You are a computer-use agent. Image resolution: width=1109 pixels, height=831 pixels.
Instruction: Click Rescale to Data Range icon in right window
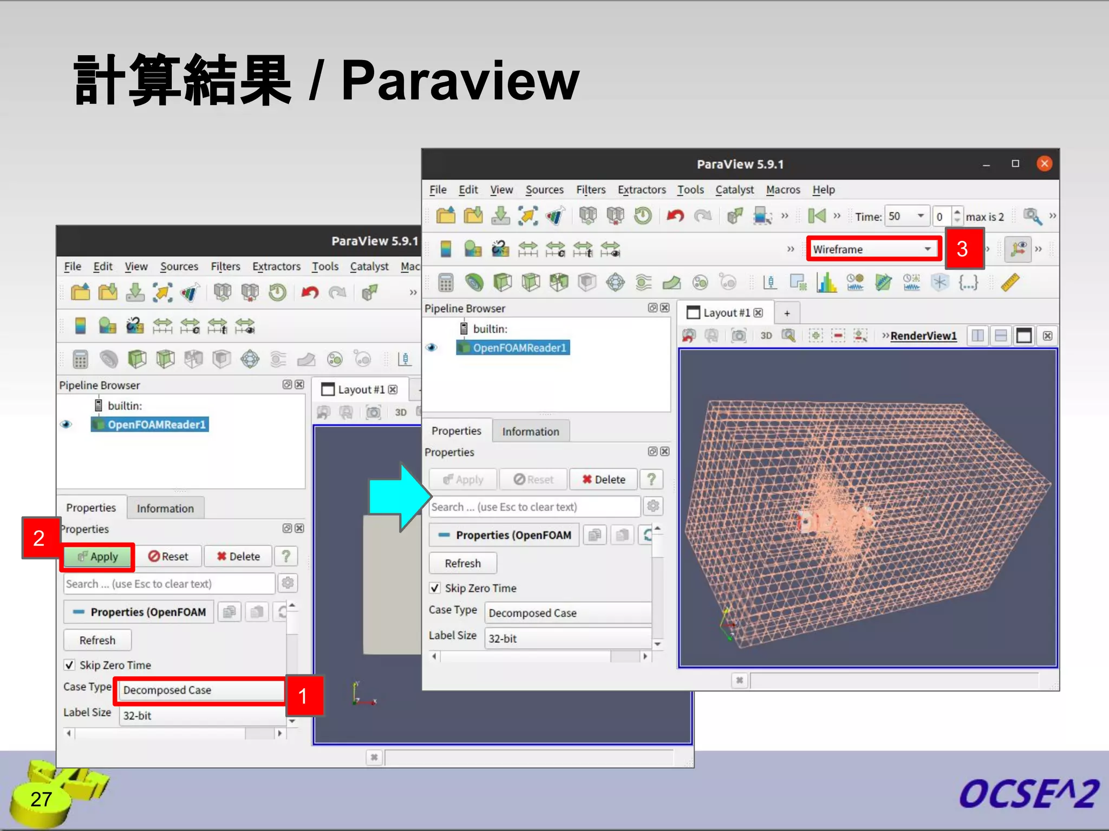point(528,249)
